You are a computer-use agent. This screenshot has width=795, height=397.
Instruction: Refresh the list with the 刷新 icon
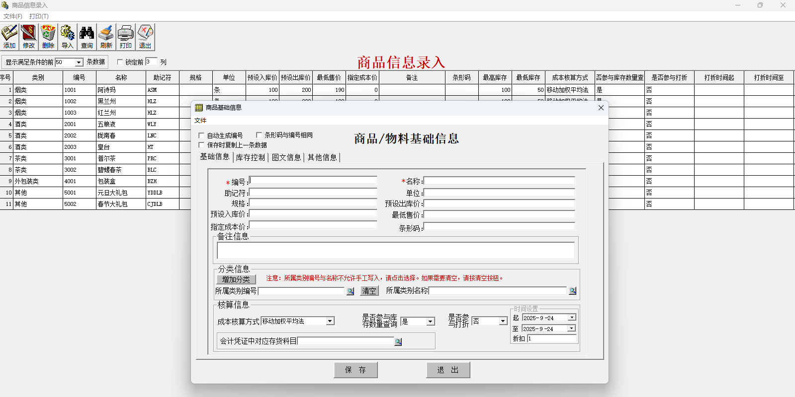(106, 37)
